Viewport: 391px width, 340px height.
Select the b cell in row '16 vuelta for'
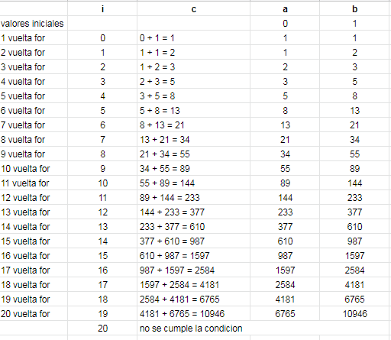pos(355,255)
